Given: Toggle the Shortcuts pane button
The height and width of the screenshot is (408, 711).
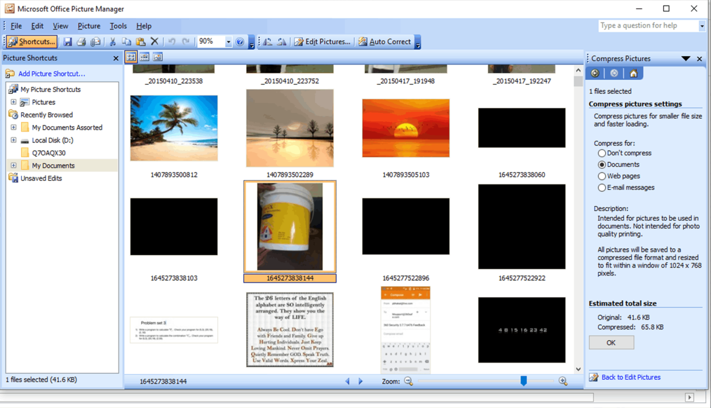Looking at the screenshot, I should (x=31, y=42).
